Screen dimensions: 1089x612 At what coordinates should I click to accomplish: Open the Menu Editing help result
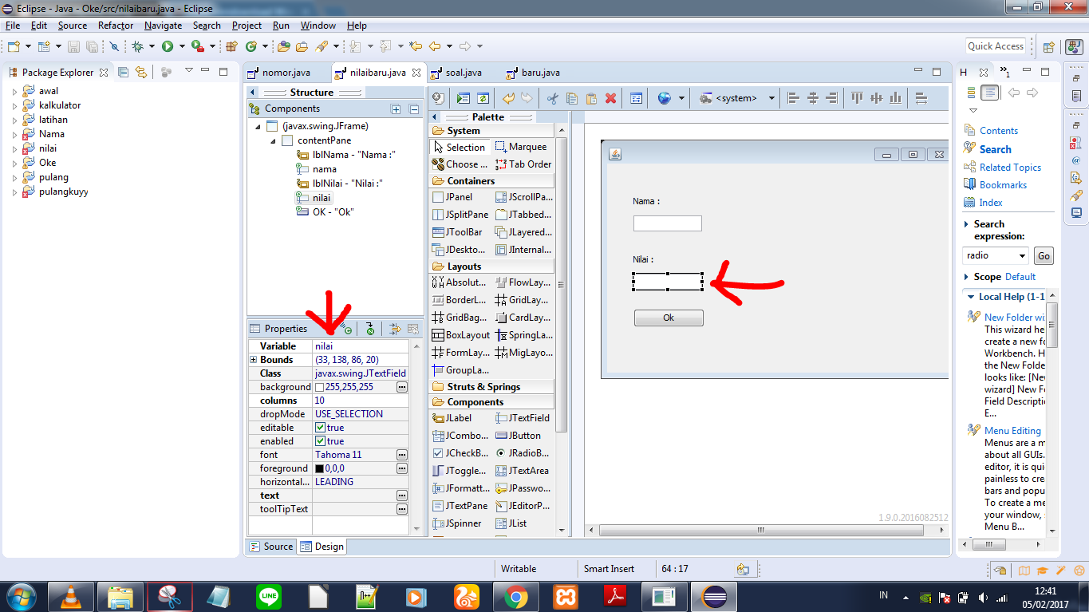(x=1012, y=431)
